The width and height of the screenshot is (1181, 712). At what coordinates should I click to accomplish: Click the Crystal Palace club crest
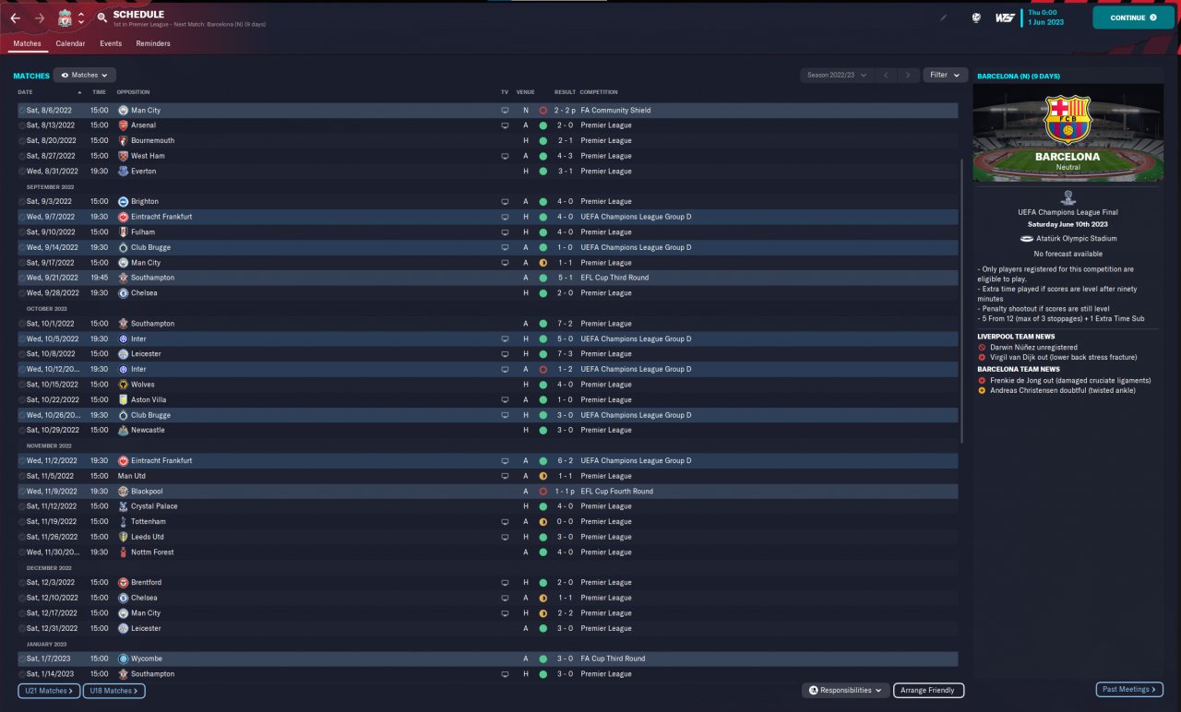123,506
